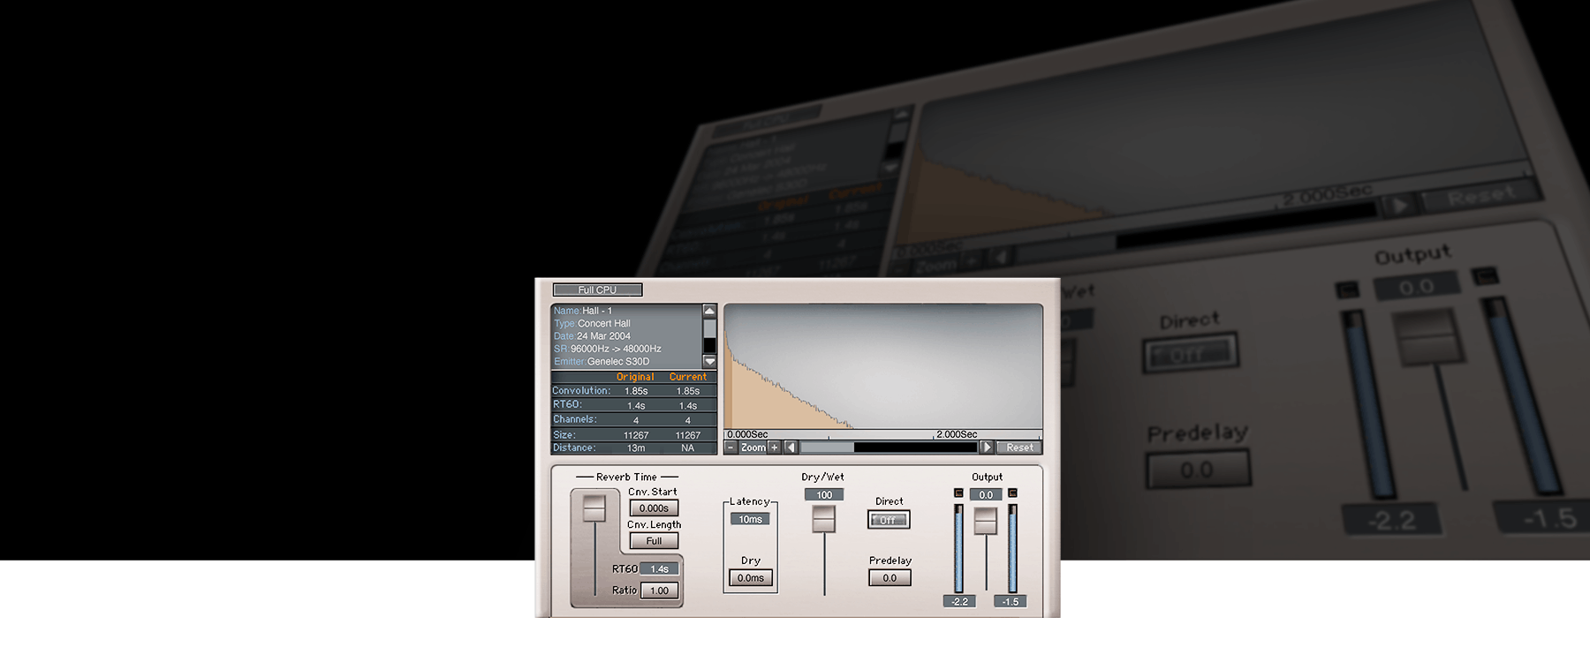
Task: Click Predelay 0.0 in enlarged background view
Action: coord(1198,470)
